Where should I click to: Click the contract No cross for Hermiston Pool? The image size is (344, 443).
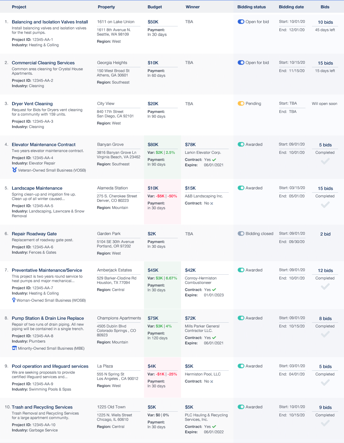212,382
